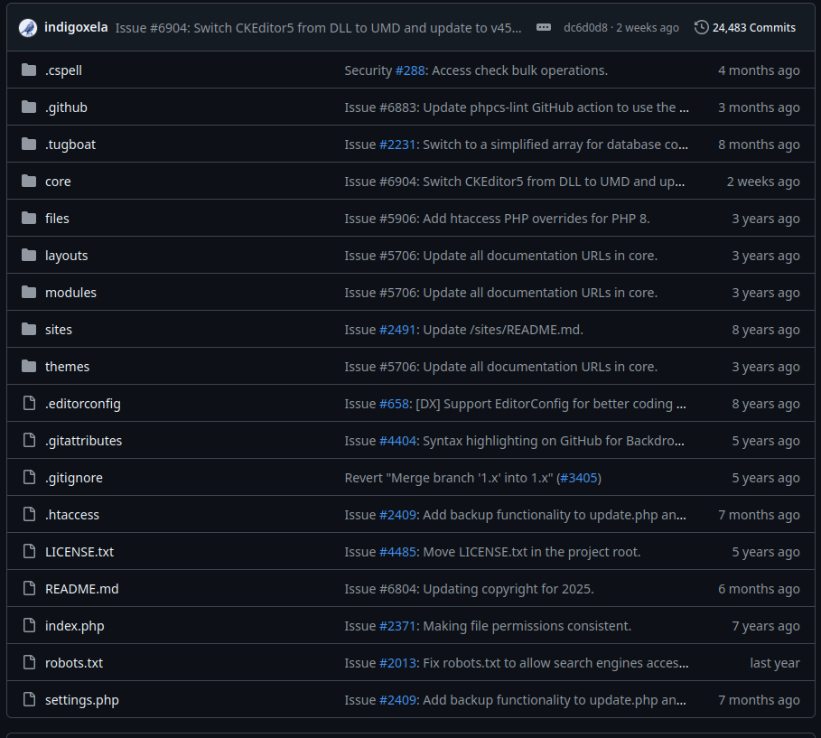
Task: Click the settings.php file icon
Action: [29, 700]
